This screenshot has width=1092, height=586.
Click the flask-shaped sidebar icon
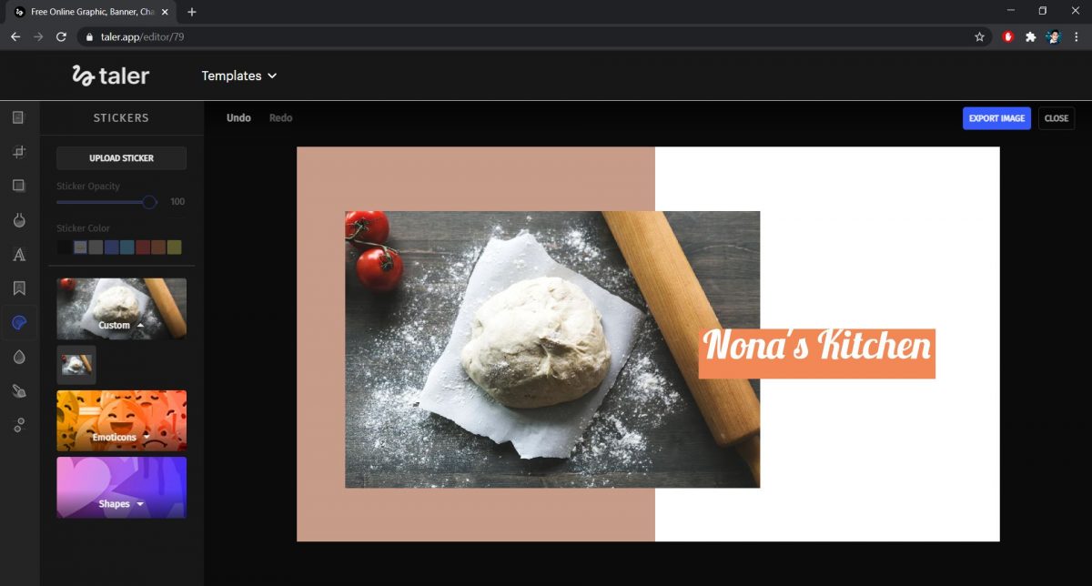pyautogui.click(x=19, y=218)
